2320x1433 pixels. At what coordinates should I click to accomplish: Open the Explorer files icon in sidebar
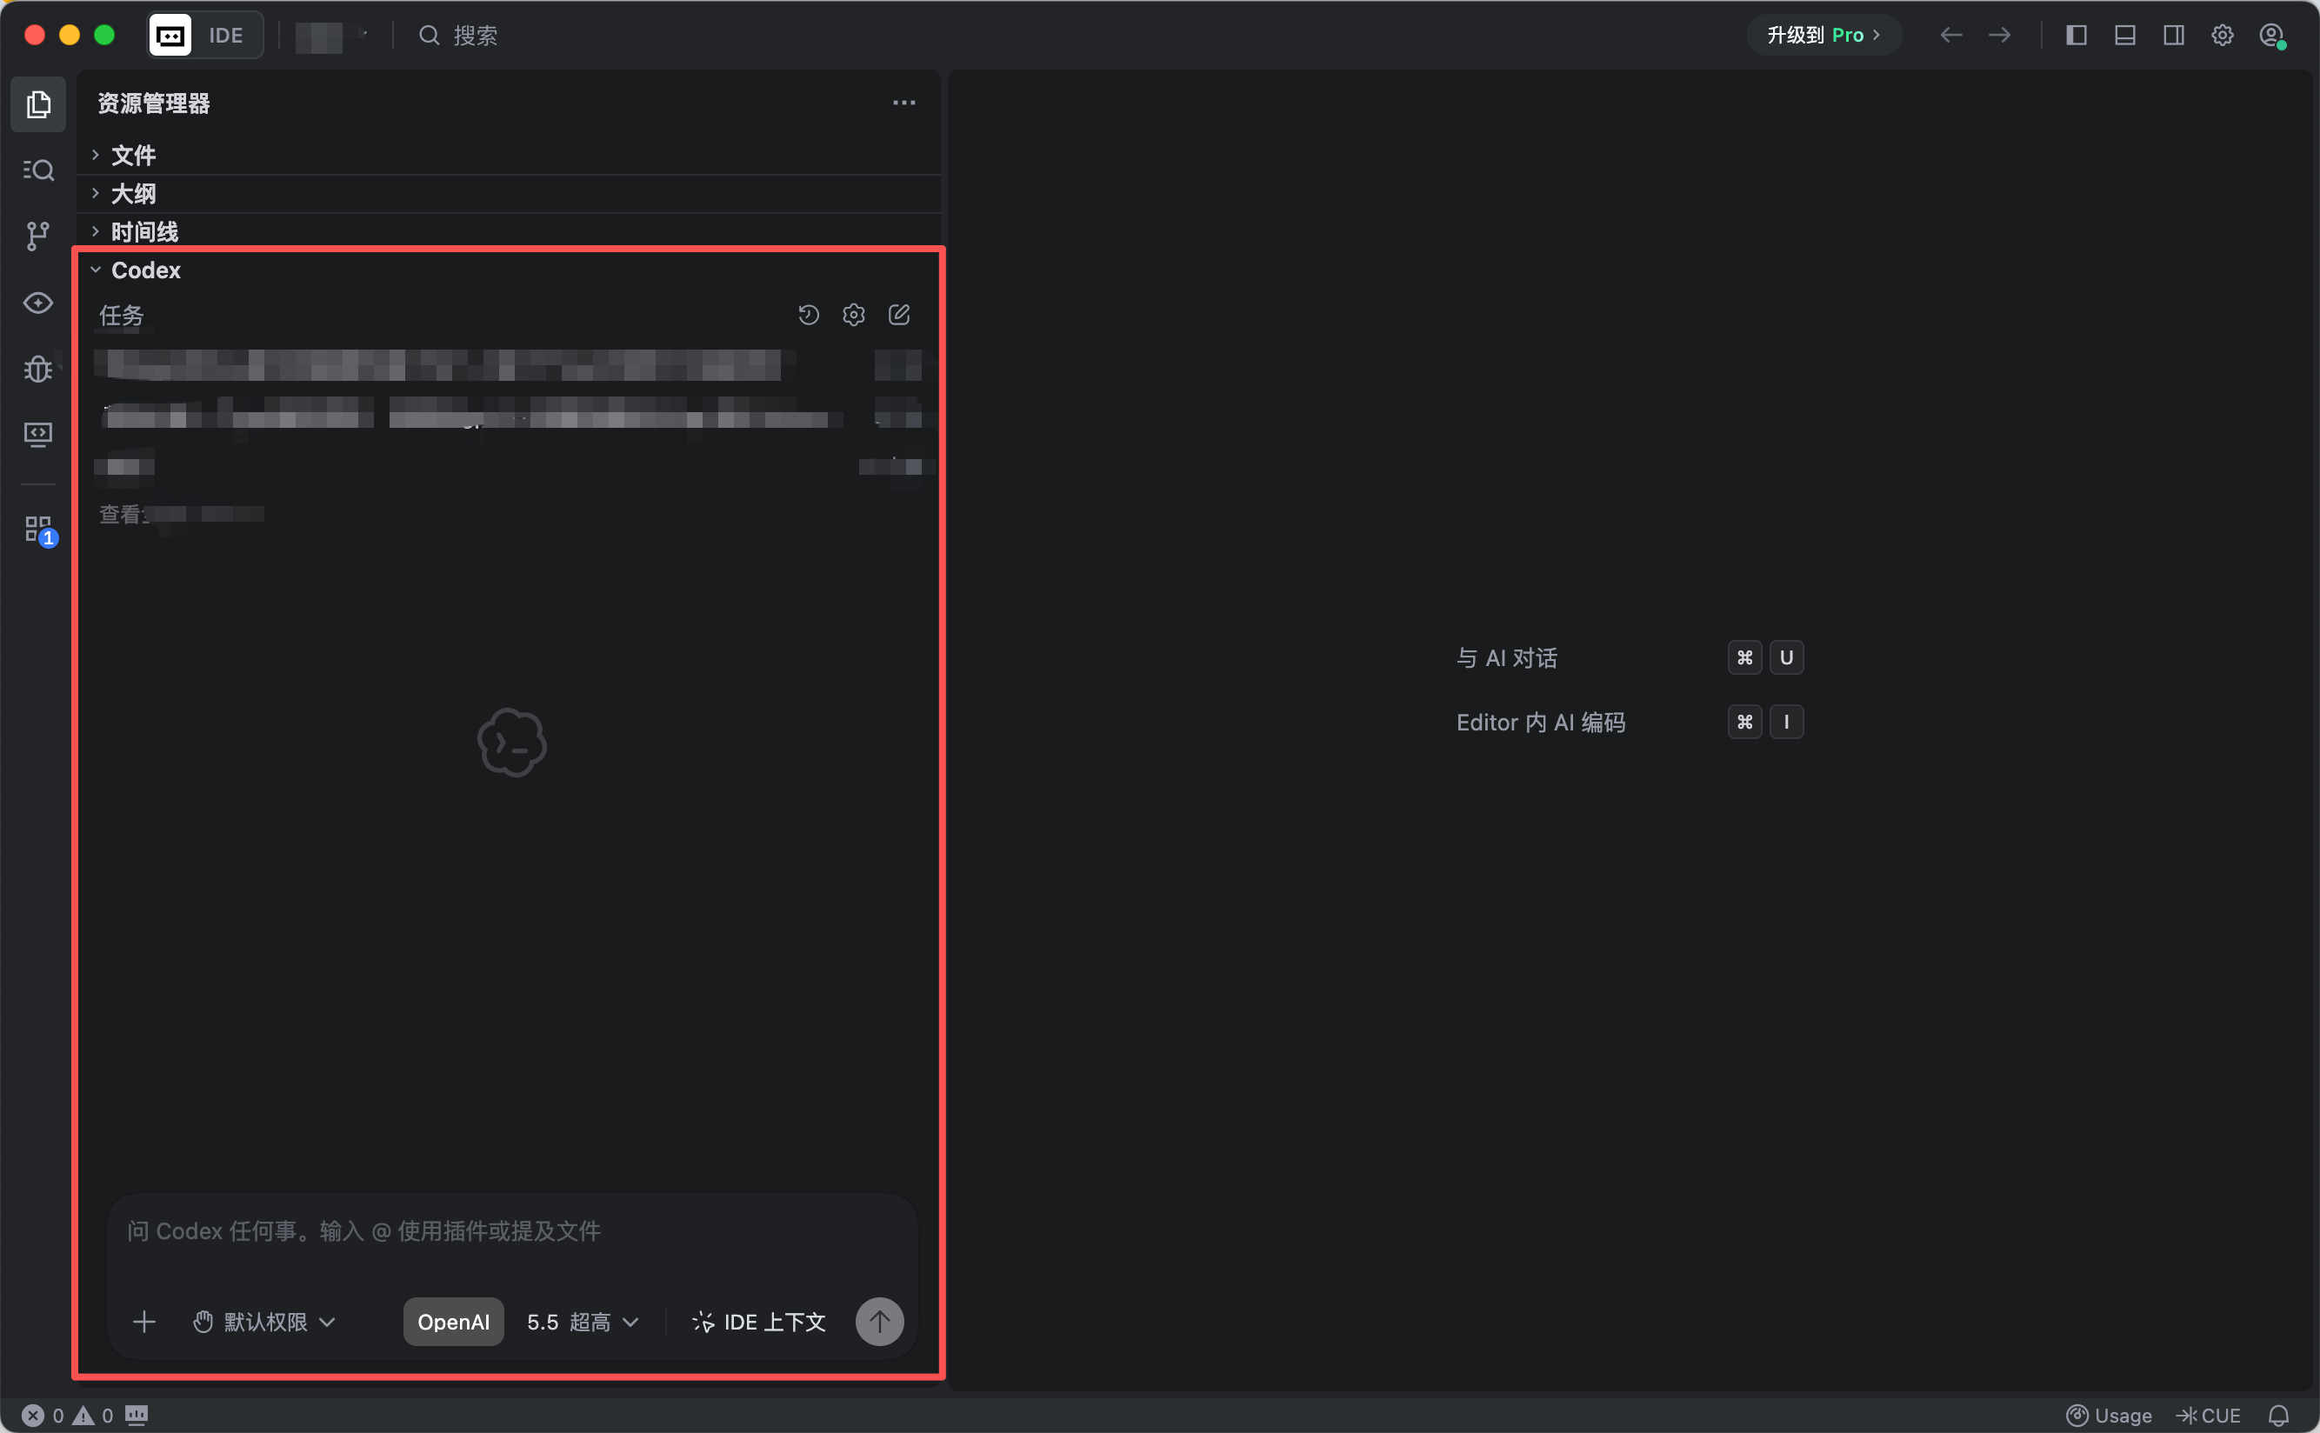pos(38,104)
